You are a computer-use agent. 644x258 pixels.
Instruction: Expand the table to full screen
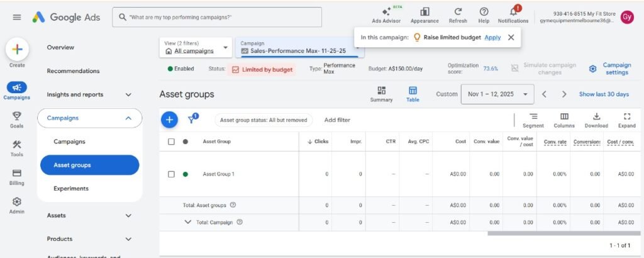tap(627, 120)
